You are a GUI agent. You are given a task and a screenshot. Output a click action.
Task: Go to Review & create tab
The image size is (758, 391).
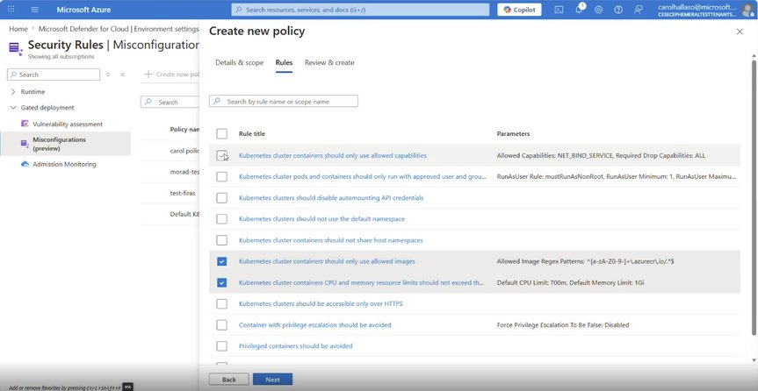point(329,63)
